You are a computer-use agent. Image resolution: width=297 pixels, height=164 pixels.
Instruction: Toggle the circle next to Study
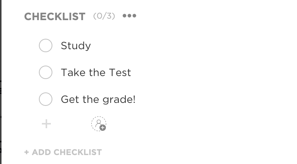click(46, 46)
